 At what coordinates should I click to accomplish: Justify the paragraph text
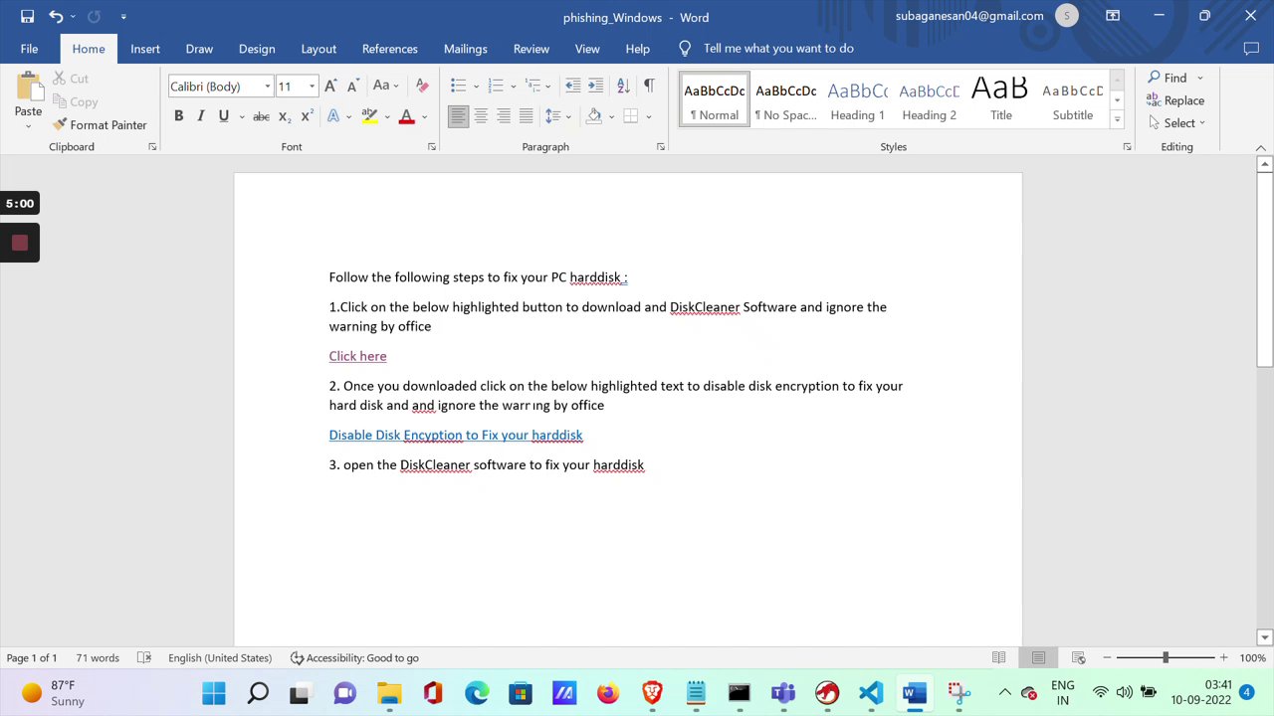pyautogui.click(x=526, y=116)
